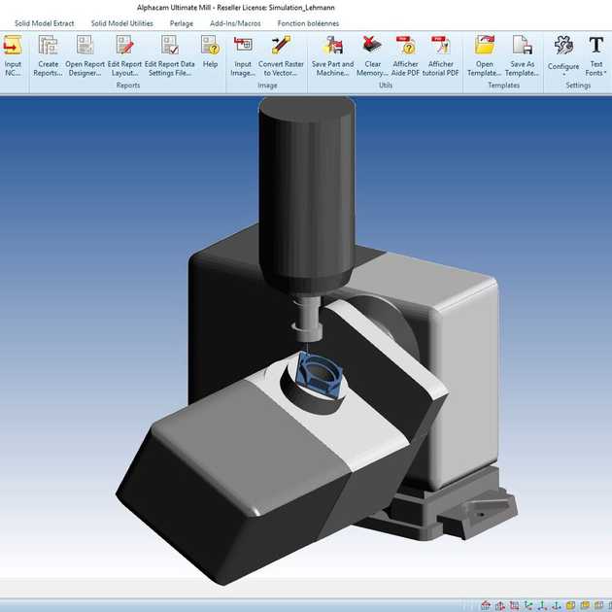Open Afficher tutorial PDF

coord(441,46)
